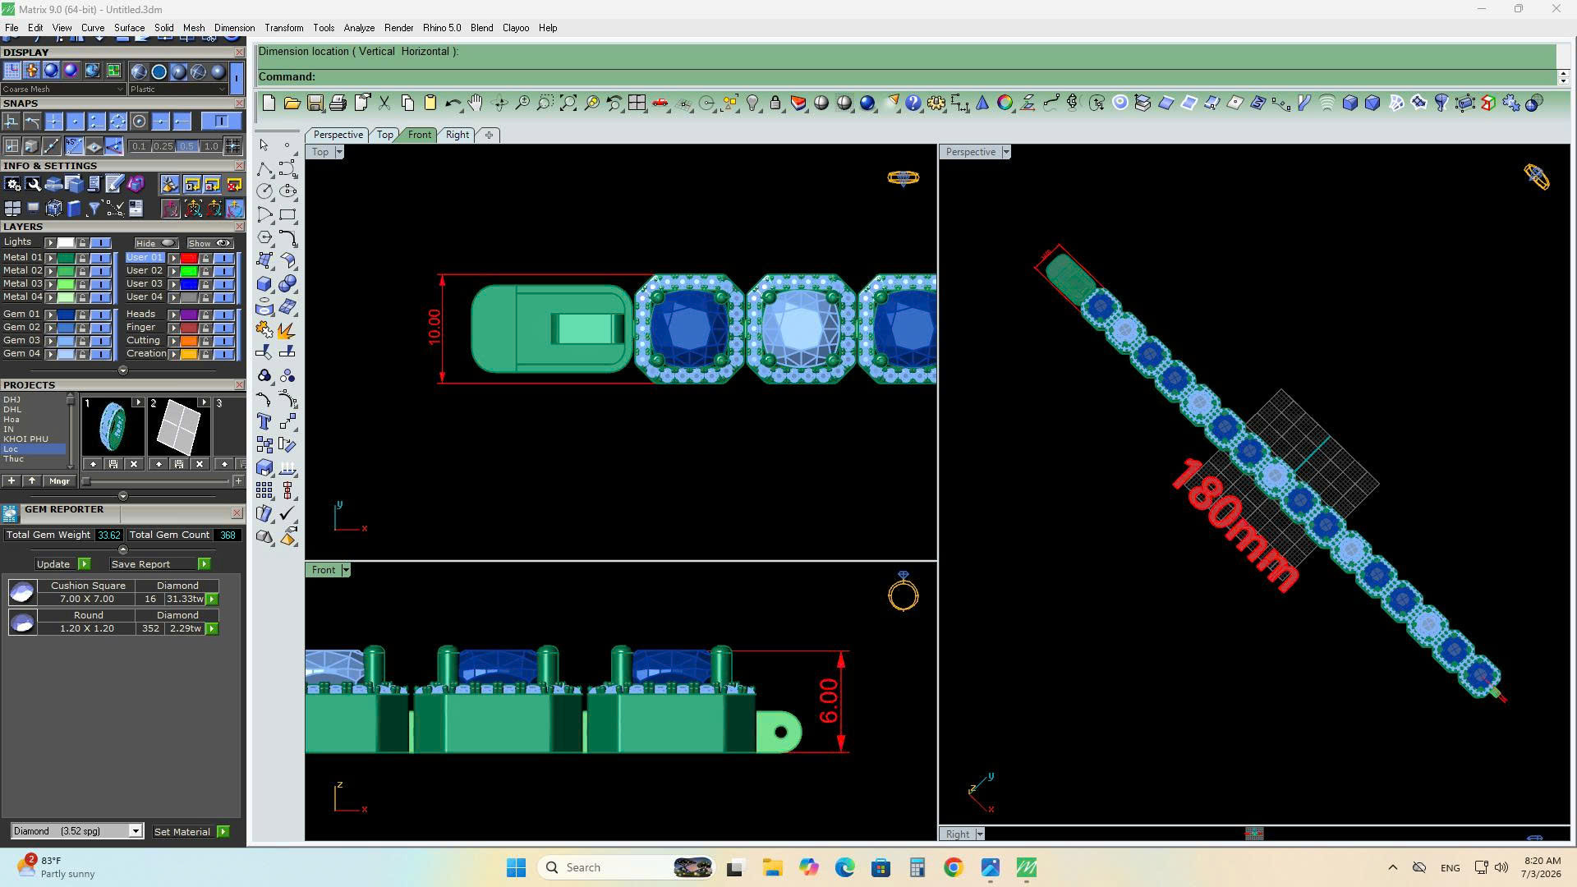This screenshot has height=887, width=1577.
Task: Select project thumbnail 1 with the ring
Action: pyautogui.click(x=113, y=426)
